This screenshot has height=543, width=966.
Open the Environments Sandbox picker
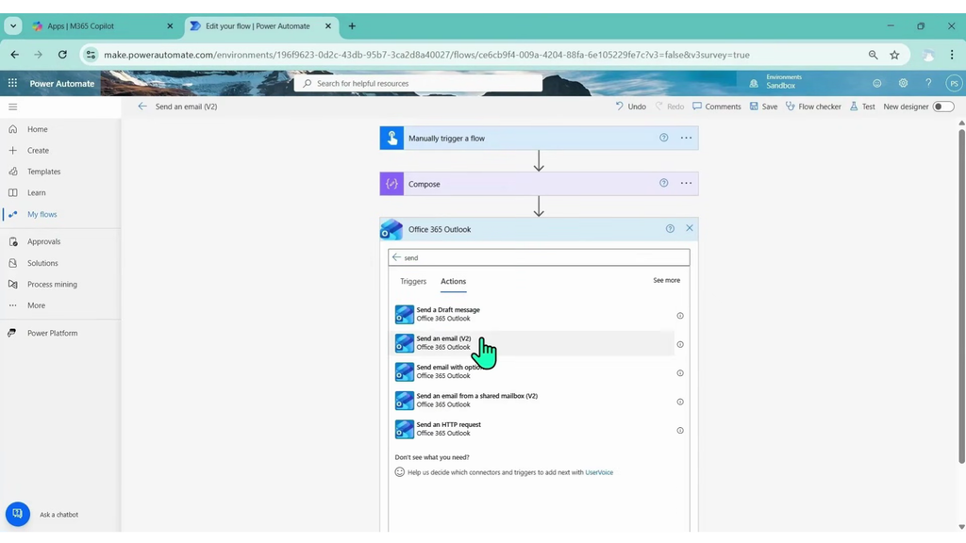tap(775, 82)
